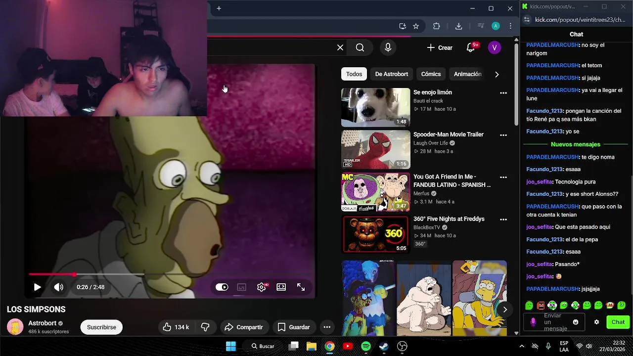Open the Se enojo limón video thumbnail
The width and height of the screenshot is (633, 356).
[x=375, y=107]
